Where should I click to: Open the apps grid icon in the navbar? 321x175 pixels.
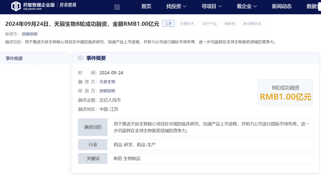pos(117,7)
